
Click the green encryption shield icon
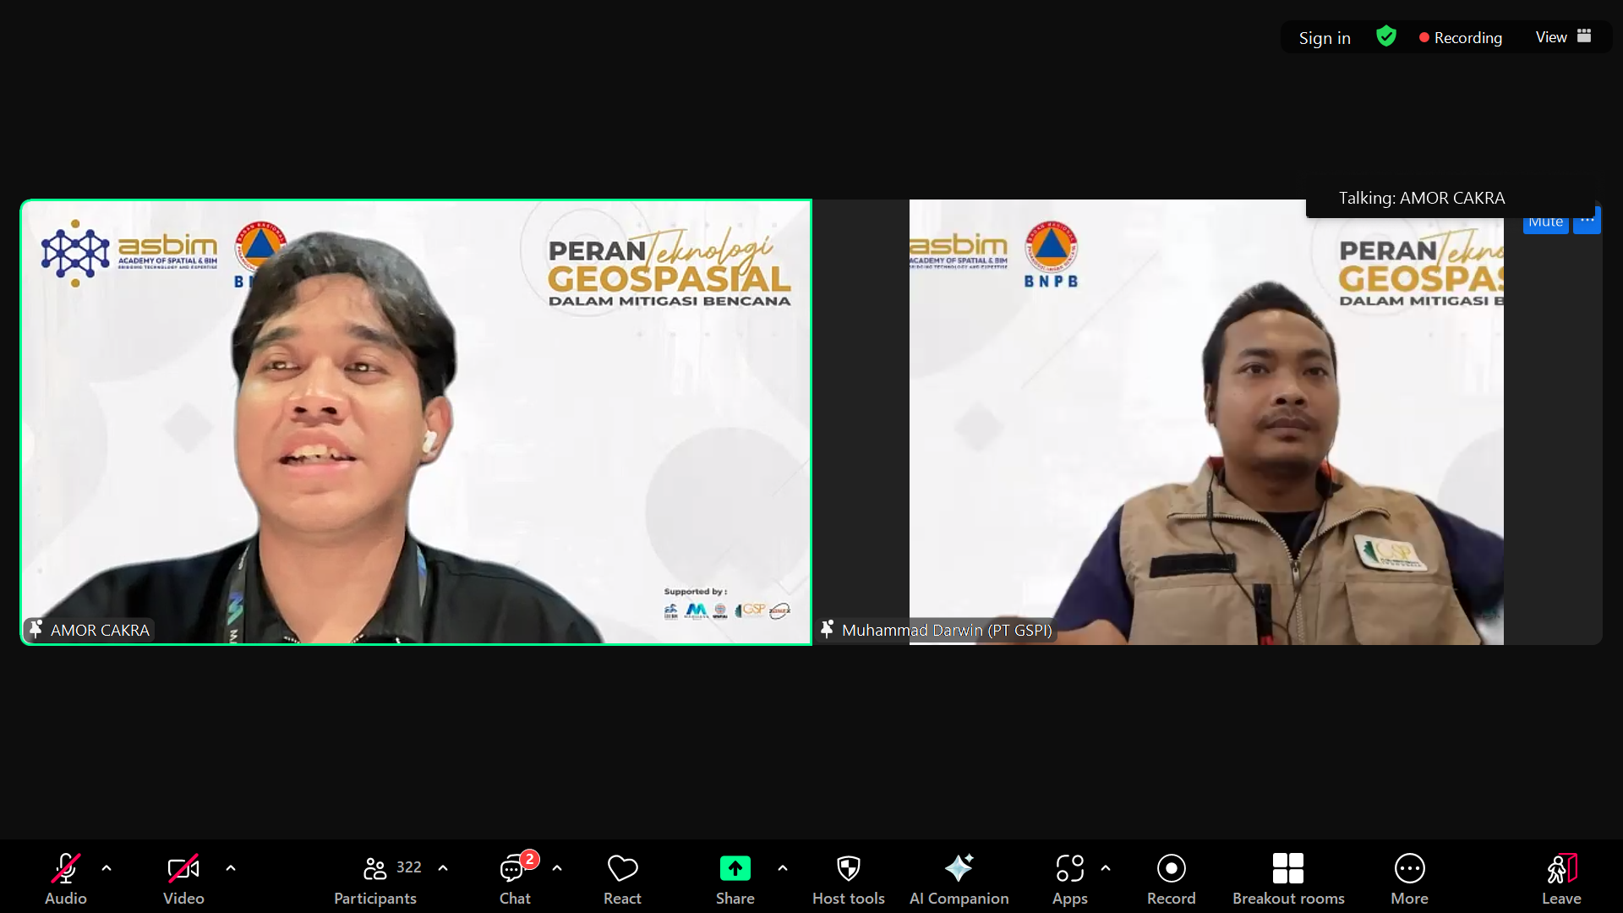point(1385,36)
